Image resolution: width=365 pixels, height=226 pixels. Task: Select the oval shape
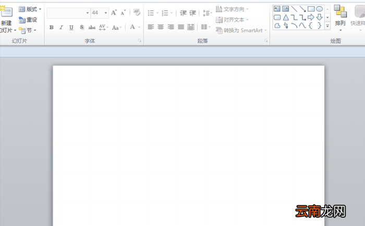[x=319, y=9]
